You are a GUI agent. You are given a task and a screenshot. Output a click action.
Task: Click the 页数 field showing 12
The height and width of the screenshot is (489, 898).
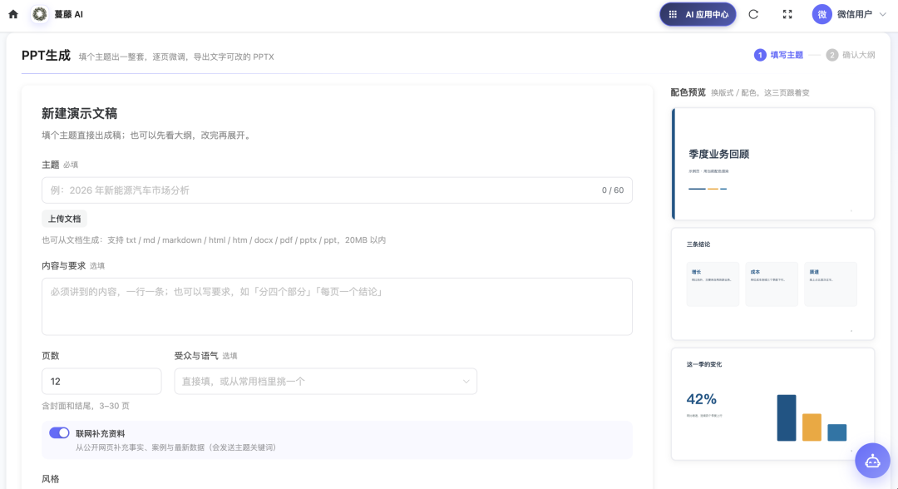coord(101,382)
